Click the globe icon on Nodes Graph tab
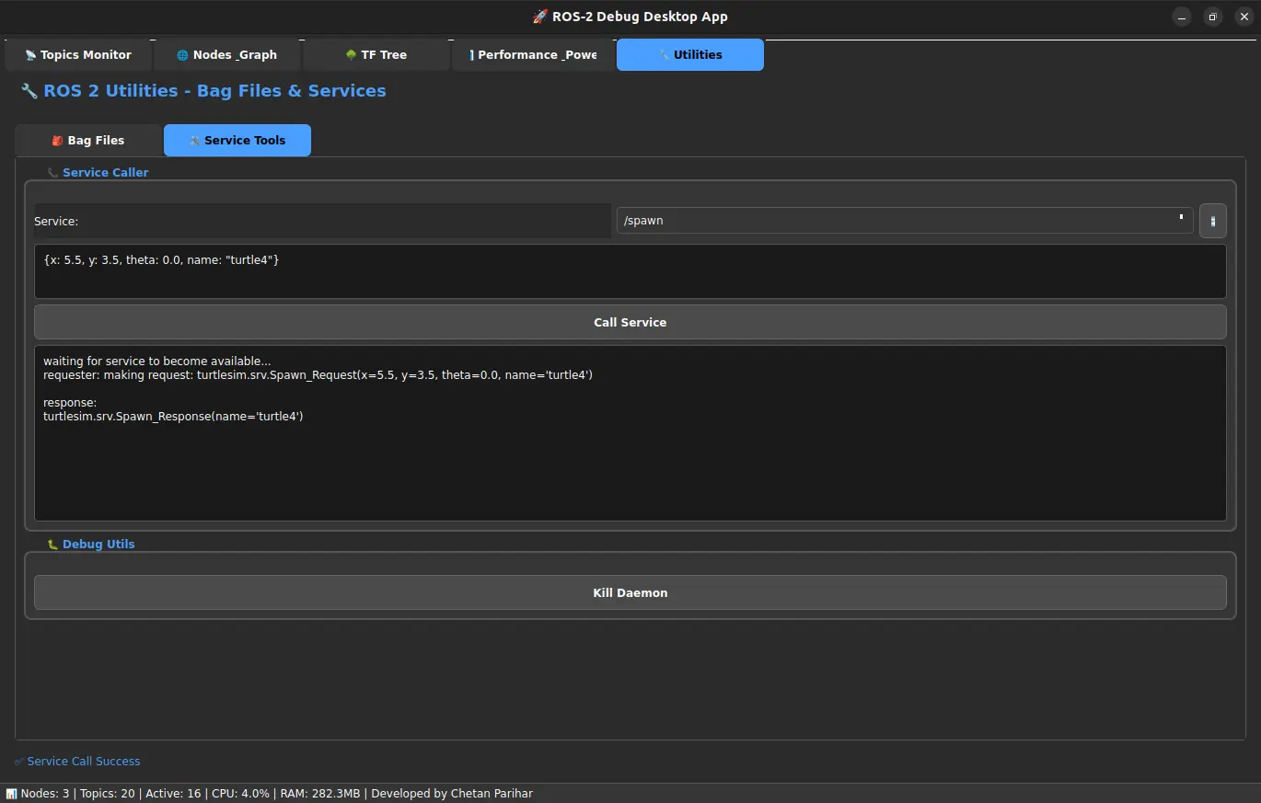 click(x=182, y=55)
